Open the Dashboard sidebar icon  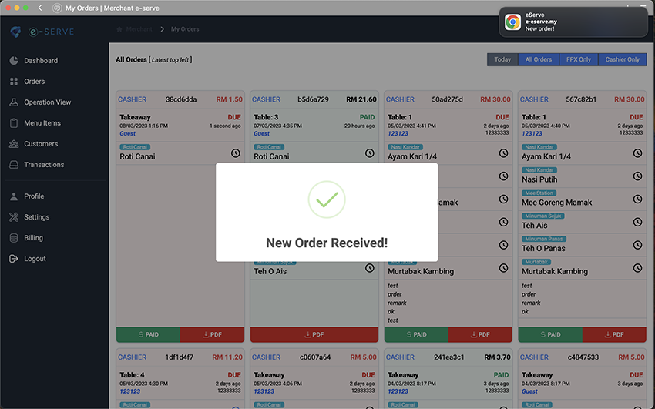click(14, 61)
